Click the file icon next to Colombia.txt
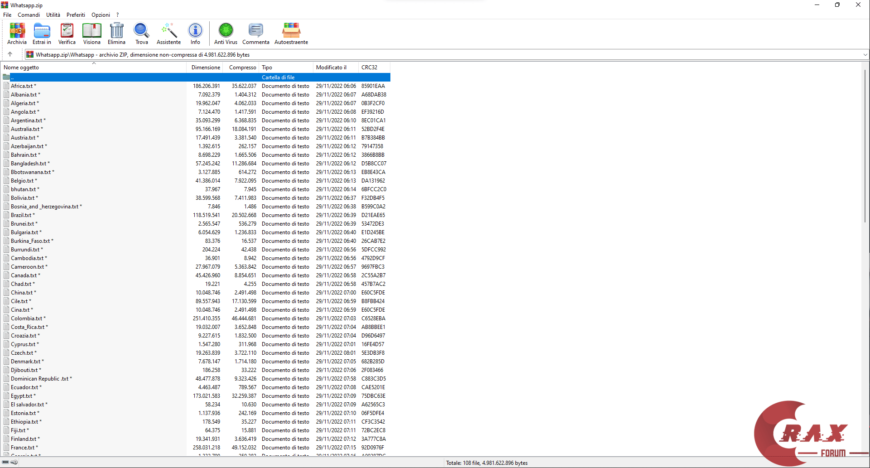870x468 pixels. (6, 318)
